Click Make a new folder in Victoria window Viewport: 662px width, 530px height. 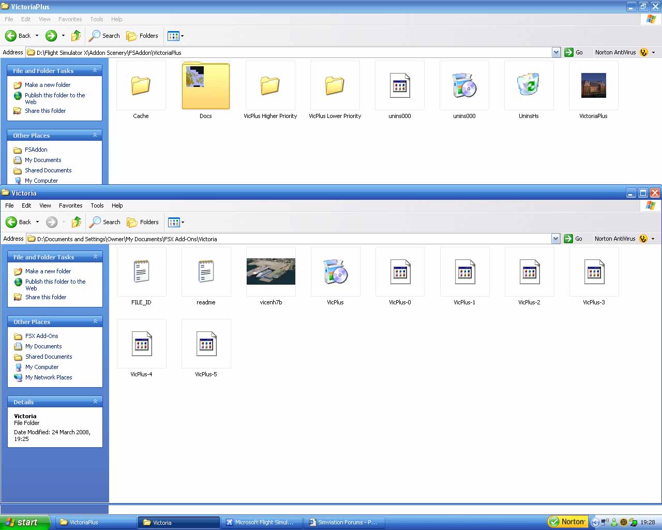point(48,271)
